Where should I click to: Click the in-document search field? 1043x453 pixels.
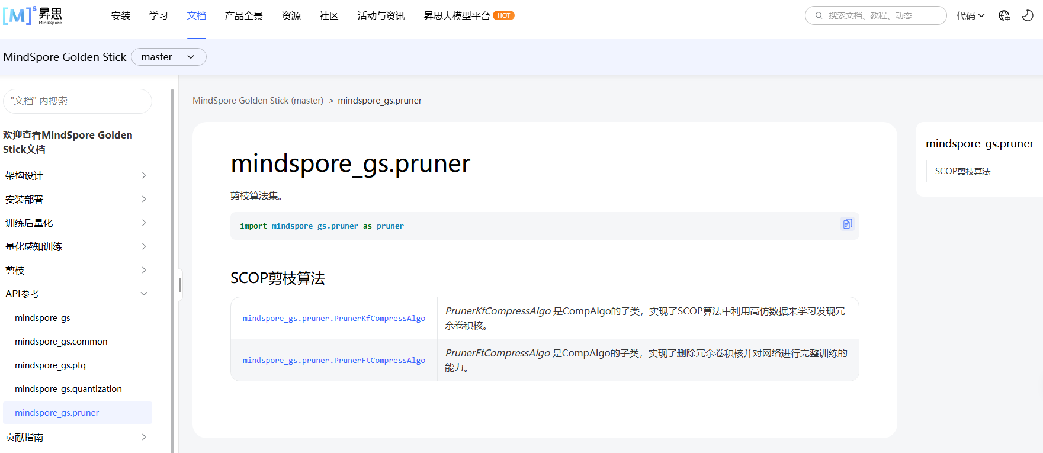[x=78, y=101]
